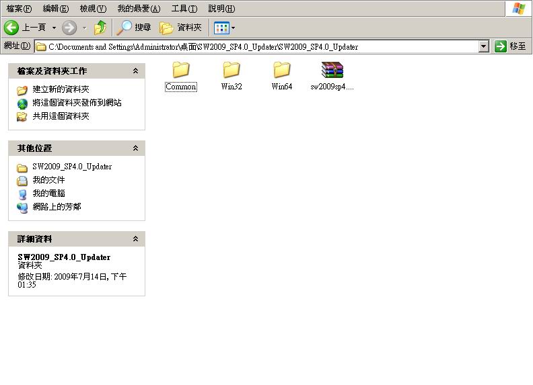
Task: Open 網路上的芳鄰 link
Action: [x=57, y=207]
